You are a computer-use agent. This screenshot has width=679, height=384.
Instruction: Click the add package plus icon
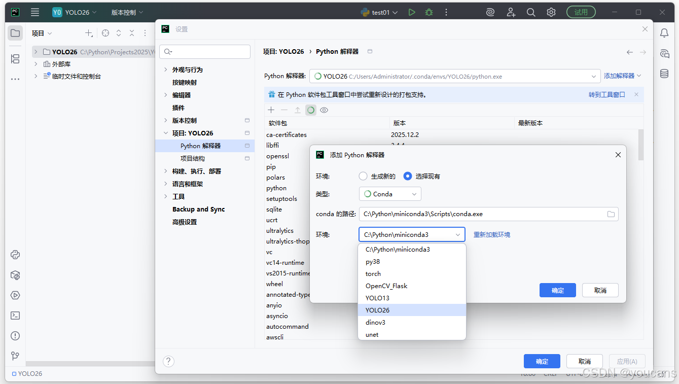[271, 110]
